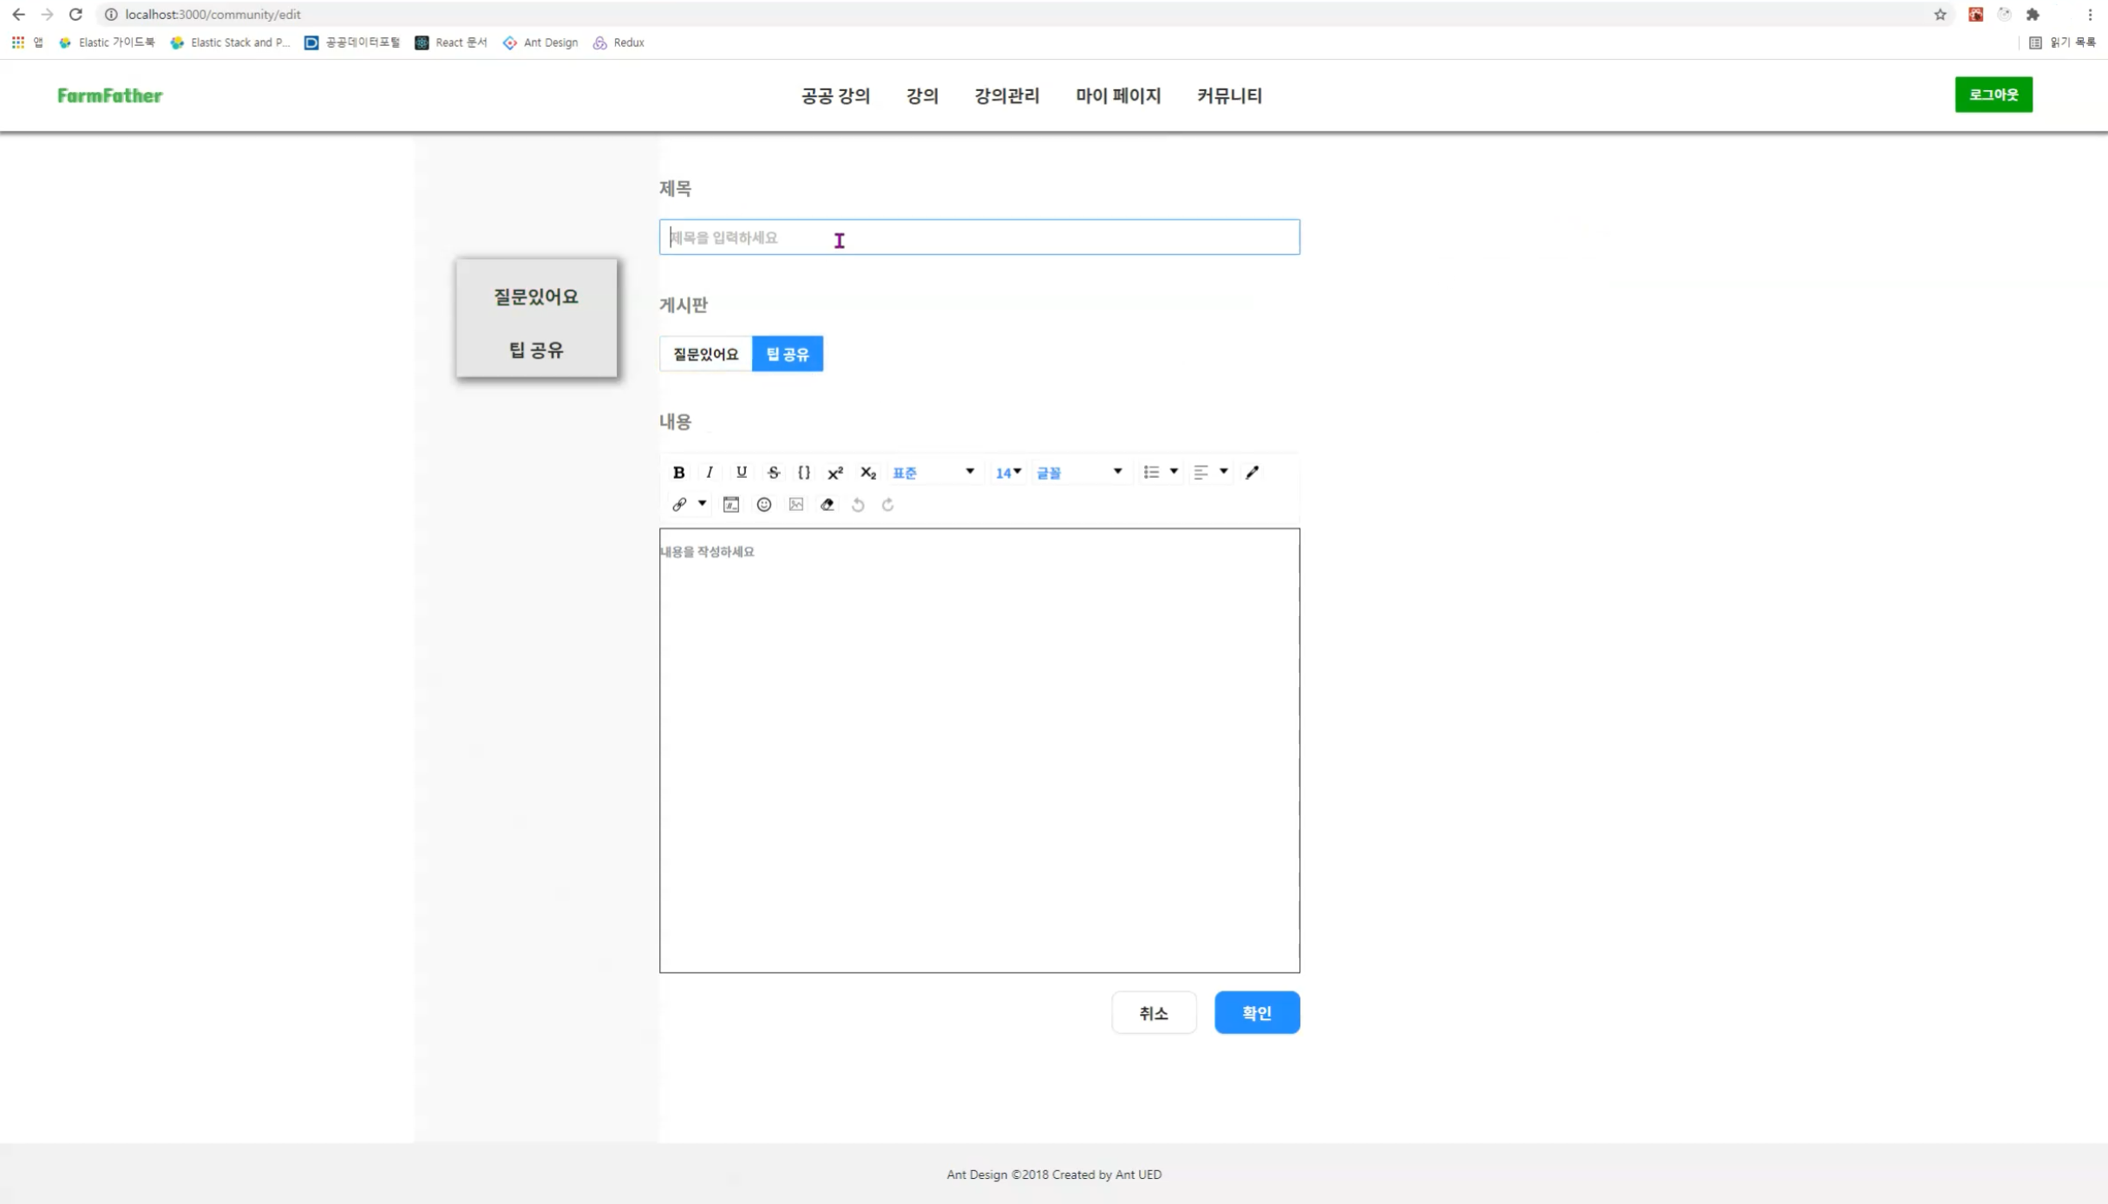Select 팁 공유 board radio button
Viewport: 2108px width, 1204px height.
[x=787, y=354]
